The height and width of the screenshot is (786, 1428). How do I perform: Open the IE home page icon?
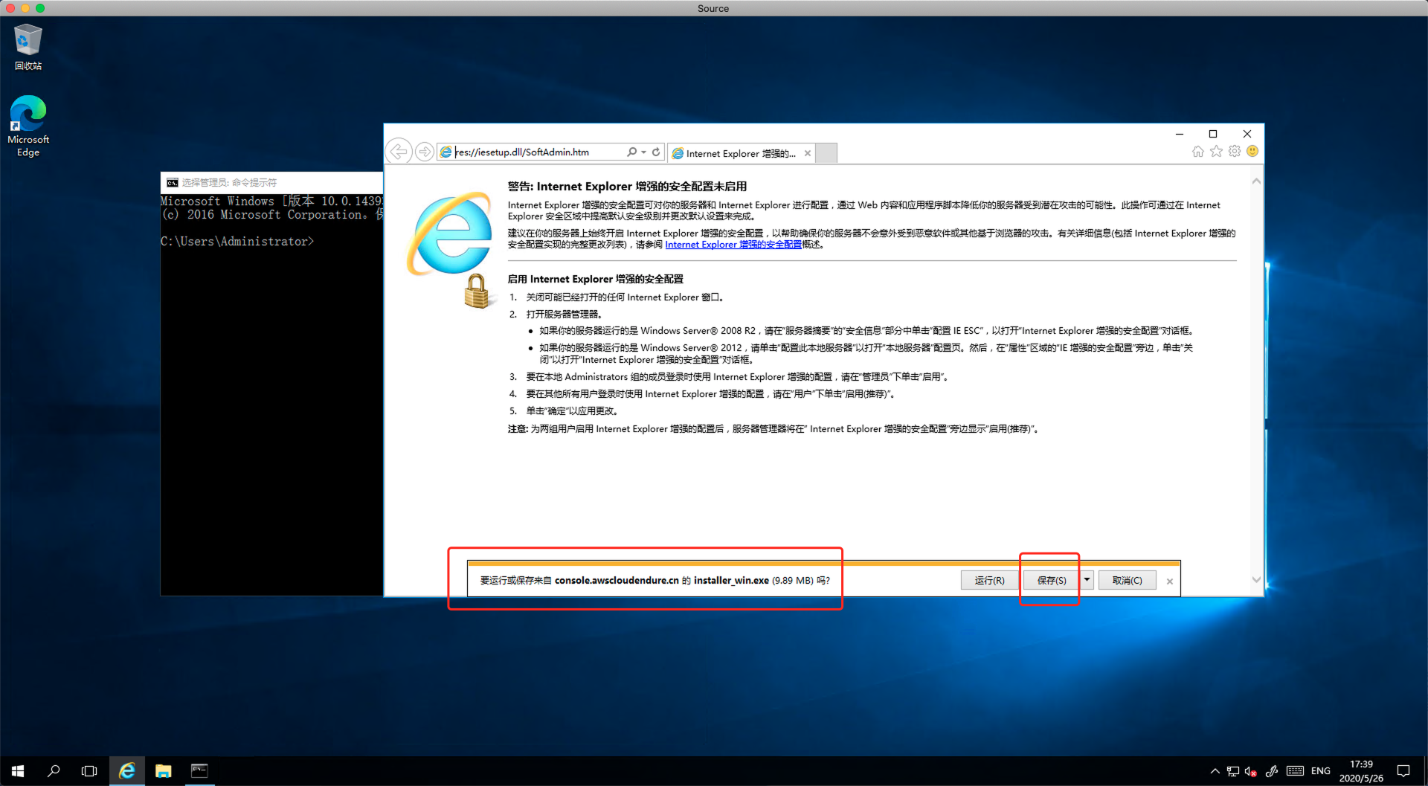(x=1197, y=152)
